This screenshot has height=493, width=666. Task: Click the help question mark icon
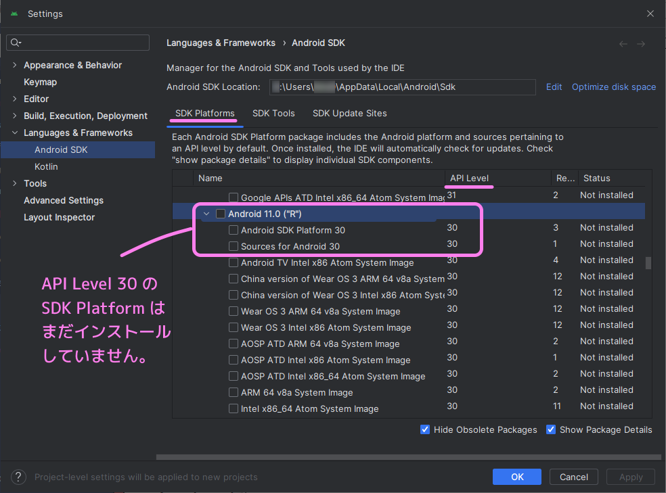(18, 477)
